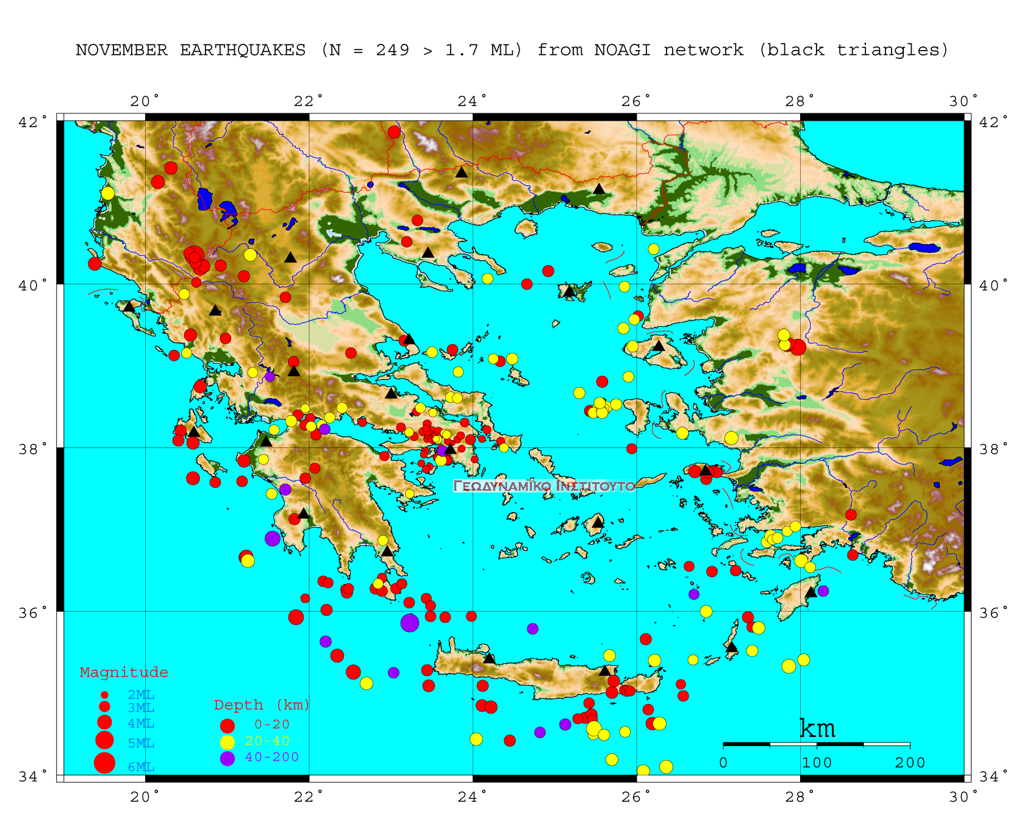
Task: Click the '0-20' depth range label
Action: pos(272,724)
